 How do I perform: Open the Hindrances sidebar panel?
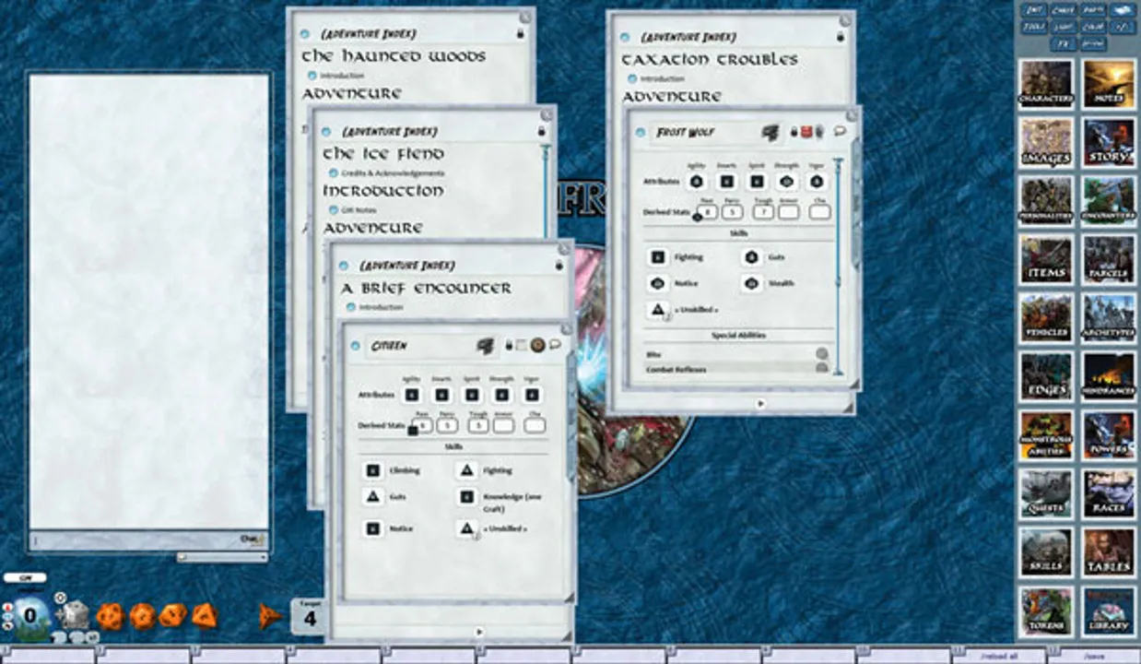pyautogui.click(x=1109, y=375)
